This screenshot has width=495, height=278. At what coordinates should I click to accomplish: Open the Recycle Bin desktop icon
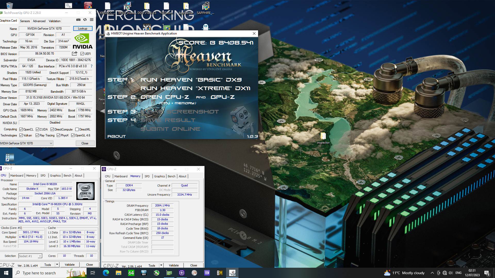click(10, 5)
